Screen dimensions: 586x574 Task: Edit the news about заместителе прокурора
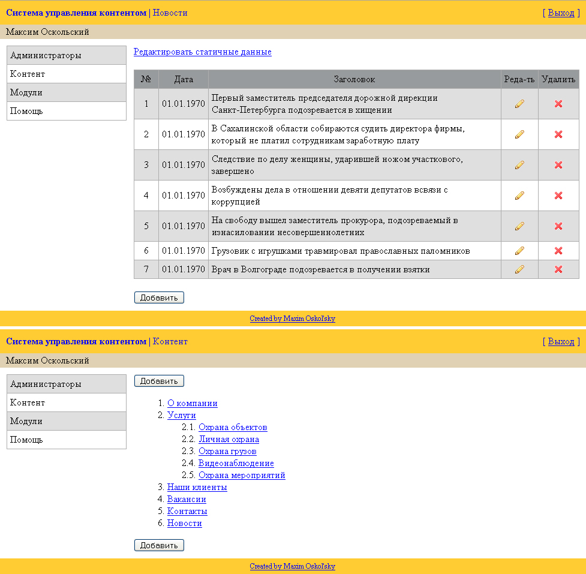tap(519, 226)
